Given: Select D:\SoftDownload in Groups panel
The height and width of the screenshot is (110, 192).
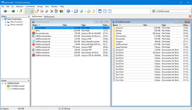Looking at the screenshot, I should 17,86.
